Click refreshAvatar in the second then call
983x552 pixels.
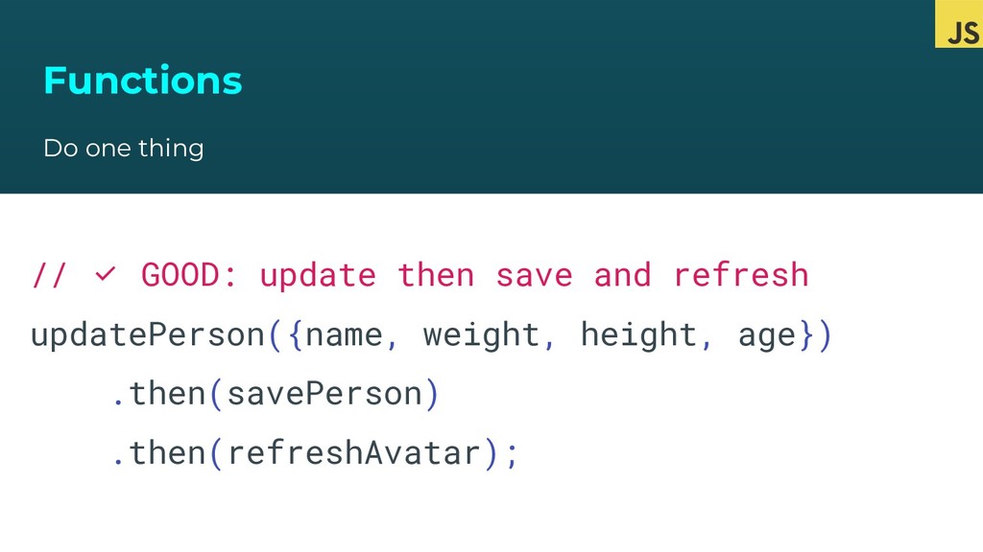pos(354,452)
